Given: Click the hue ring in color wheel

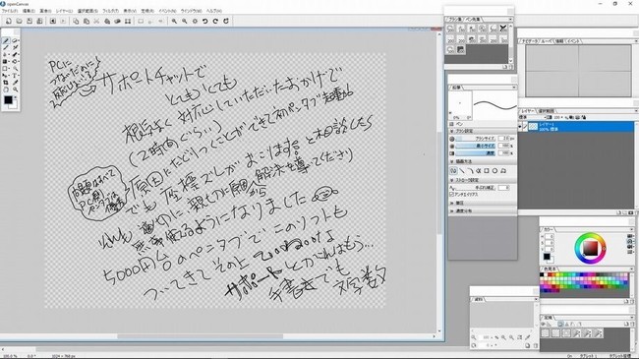Looking at the screenshot, I should click(591, 235).
